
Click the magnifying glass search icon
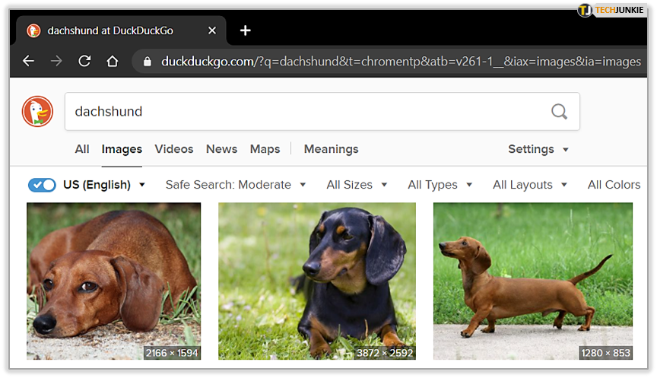tap(559, 112)
